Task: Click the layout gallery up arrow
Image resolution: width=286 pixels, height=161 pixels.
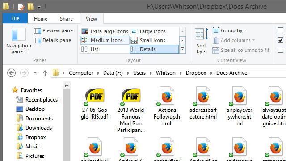Action: coord(182,32)
